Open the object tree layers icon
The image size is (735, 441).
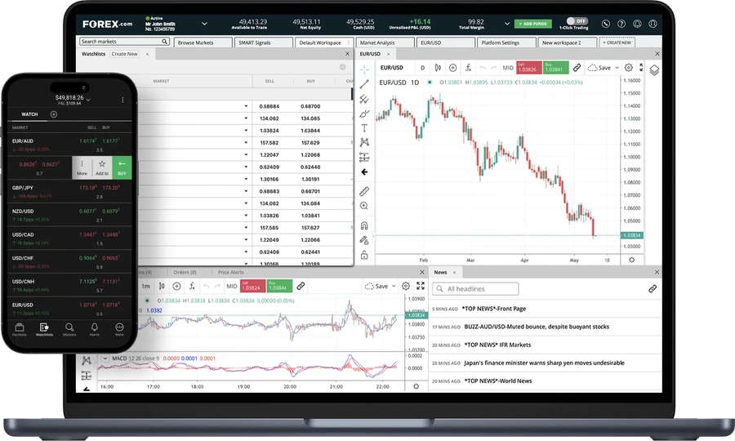[x=654, y=70]
